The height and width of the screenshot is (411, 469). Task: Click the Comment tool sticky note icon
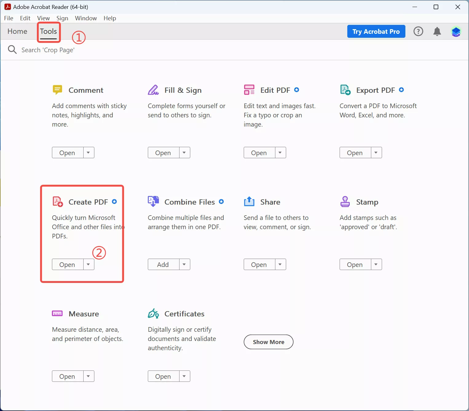click(57, 90)
